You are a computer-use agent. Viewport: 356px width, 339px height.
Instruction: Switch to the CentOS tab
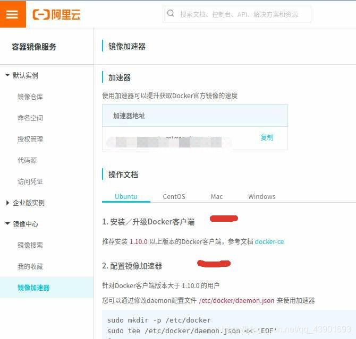174,196
